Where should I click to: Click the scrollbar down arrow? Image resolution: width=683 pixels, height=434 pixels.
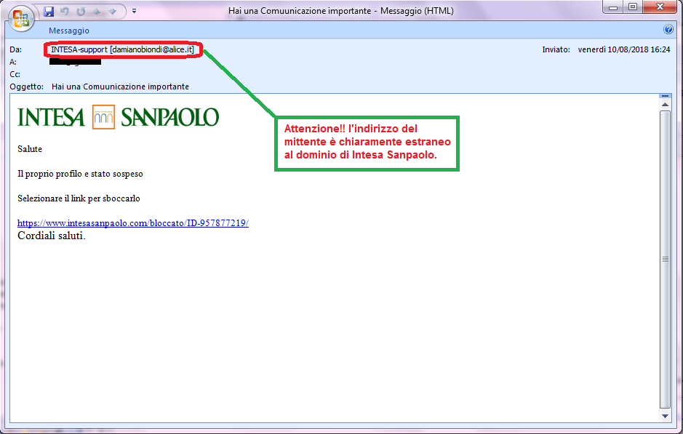[665, 416]
